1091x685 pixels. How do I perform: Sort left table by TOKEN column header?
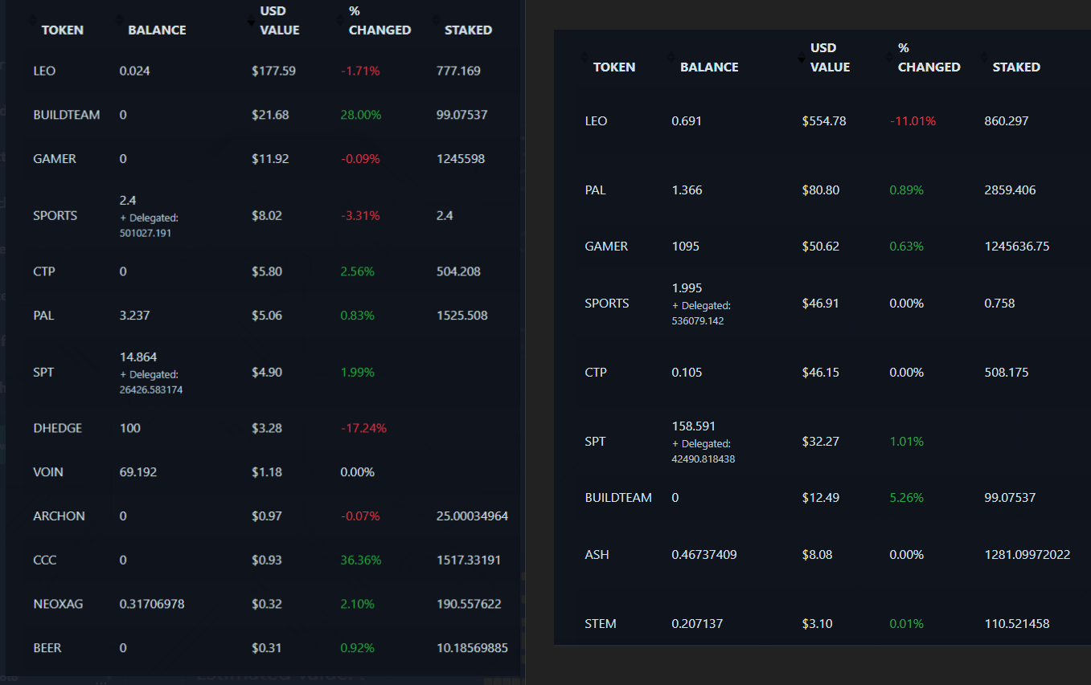click(x=62, y=30)
